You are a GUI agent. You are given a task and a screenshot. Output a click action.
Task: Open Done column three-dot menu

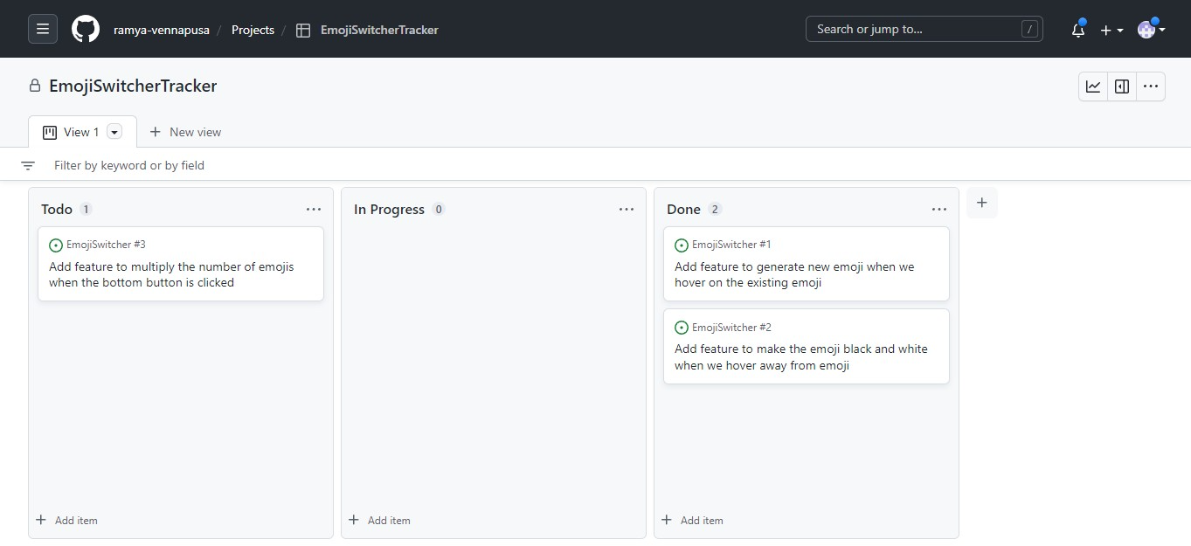point(939,209)
